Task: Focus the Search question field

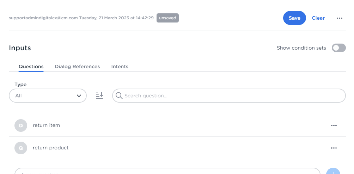Action: 233,96
